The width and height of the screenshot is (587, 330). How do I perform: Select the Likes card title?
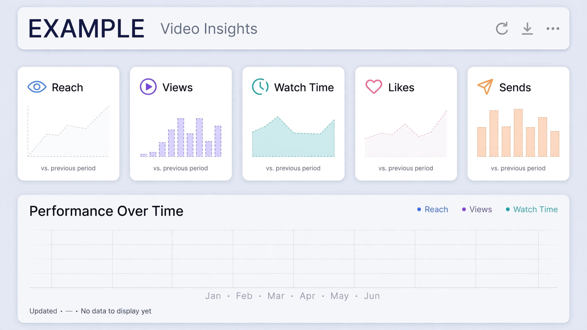(x=401, y=87)
